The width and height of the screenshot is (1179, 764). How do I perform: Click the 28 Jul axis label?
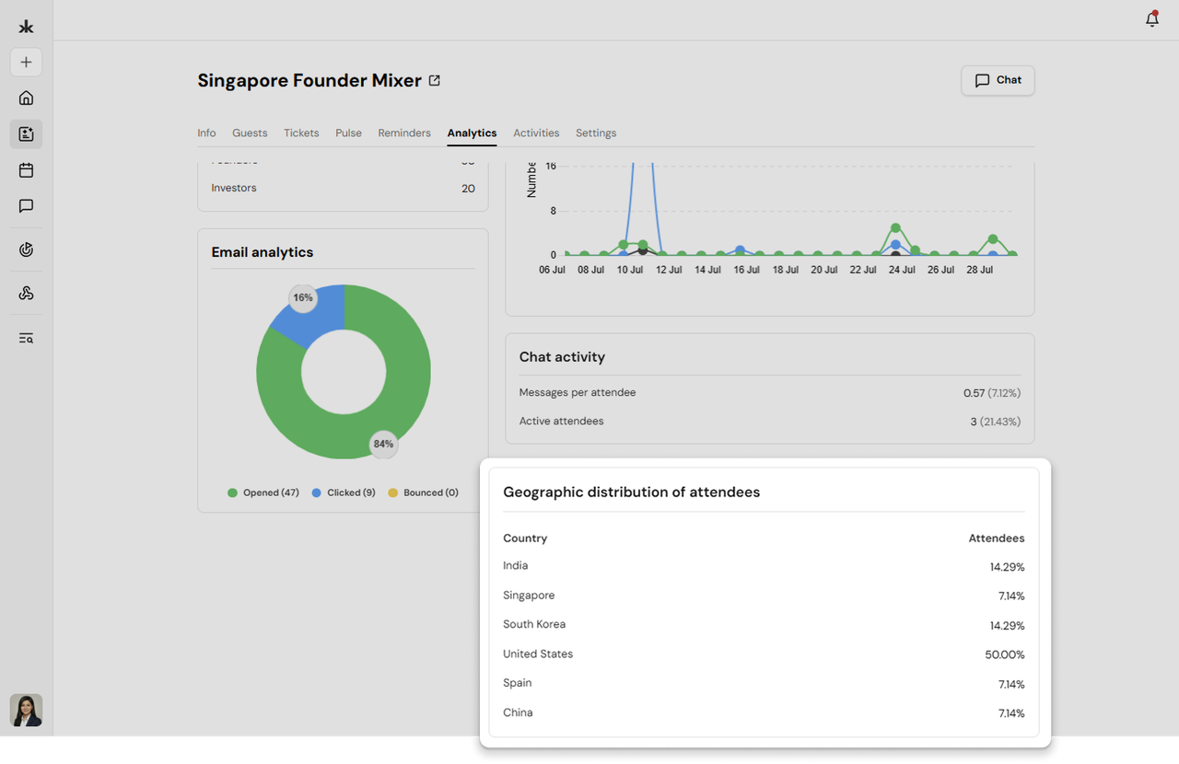(979, 271)
